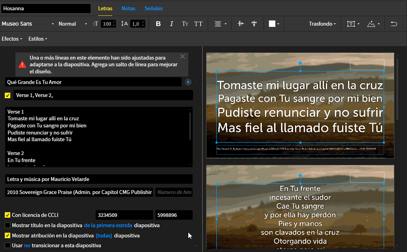Click the small empty box on first slide
The width and height of the screenshot is (407, 252).
pyautogui.click(x=367, y=65)
